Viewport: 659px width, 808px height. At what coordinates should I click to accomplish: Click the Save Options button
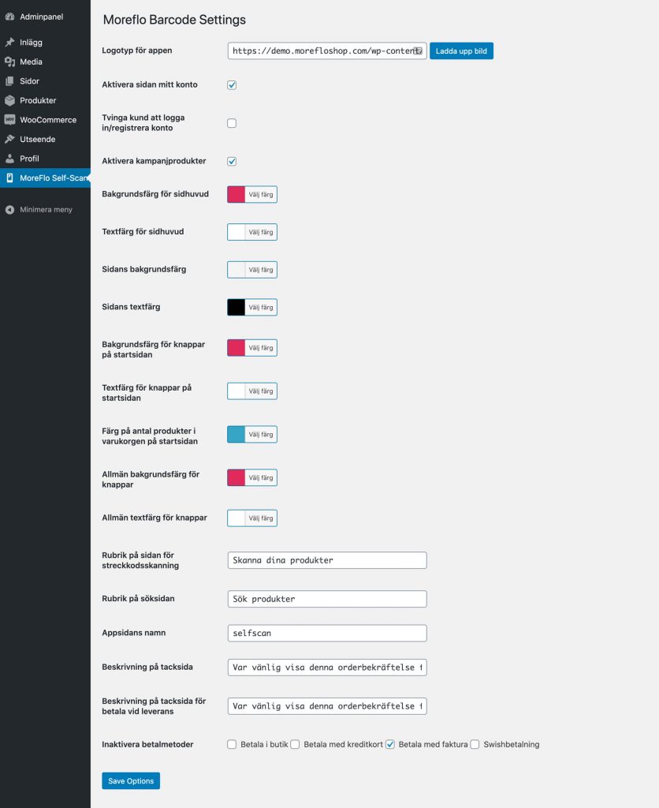point(131,780)
